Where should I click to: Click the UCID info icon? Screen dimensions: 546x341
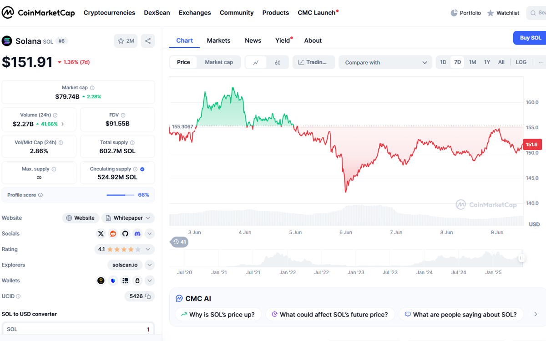18,296
